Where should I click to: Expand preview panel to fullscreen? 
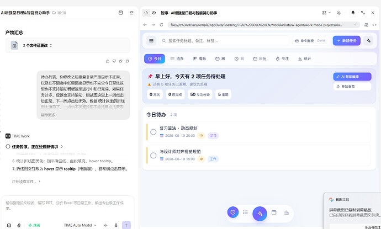363,13
